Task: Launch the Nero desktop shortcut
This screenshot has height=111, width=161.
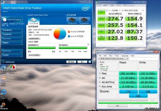Action: [3, 81]
